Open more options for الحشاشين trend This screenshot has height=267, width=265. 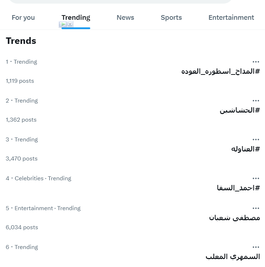pos(256,101)
